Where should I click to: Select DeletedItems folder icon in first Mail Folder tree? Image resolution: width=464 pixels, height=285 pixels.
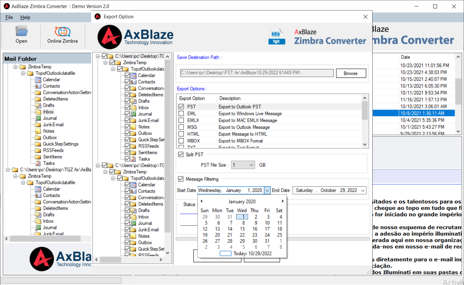(38, 99)
